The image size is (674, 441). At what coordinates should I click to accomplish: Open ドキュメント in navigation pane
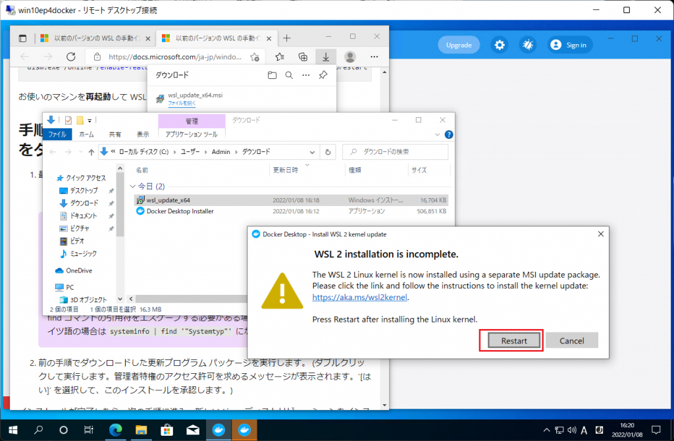[x=79, y=216]
